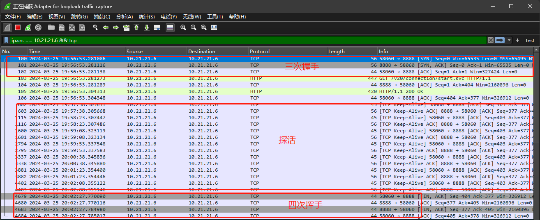Click the 'test' filter shortcut button
Image resolution: width=540 pixels, height=220 pixels.
click(530, 40)
